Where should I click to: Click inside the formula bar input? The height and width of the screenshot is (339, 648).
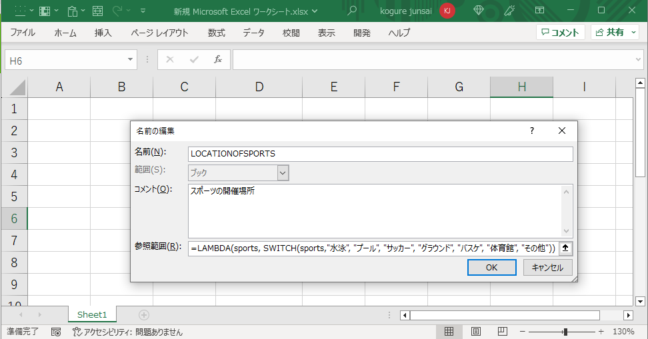[x=432, y=61]
